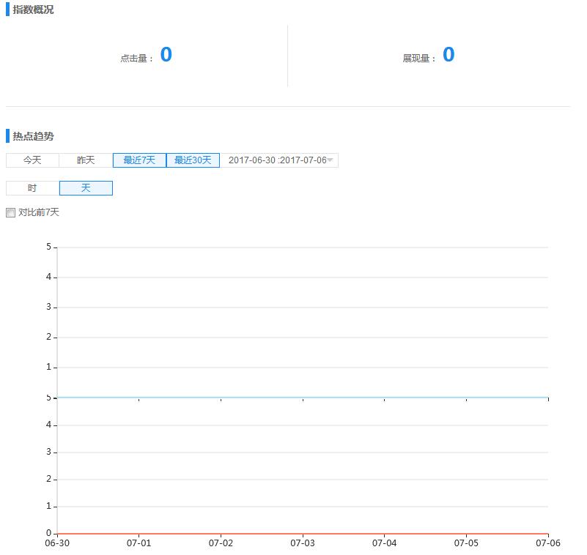Image resolution: width=587 pixels, height=555 pixels.
Task: Click the date range dropdown arrow
Action: point(331,160)
